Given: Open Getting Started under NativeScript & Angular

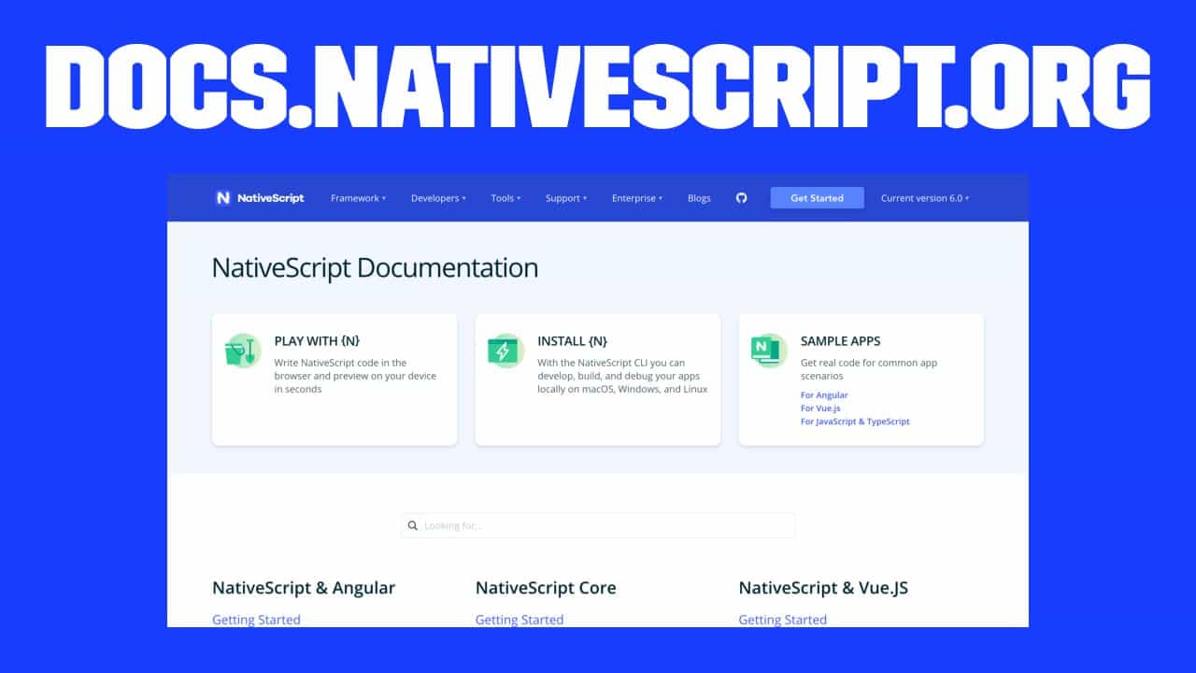Looking at the screenshot, I should 256,619.
